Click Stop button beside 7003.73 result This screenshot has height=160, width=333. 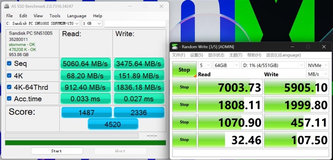(x=184, y=87)
